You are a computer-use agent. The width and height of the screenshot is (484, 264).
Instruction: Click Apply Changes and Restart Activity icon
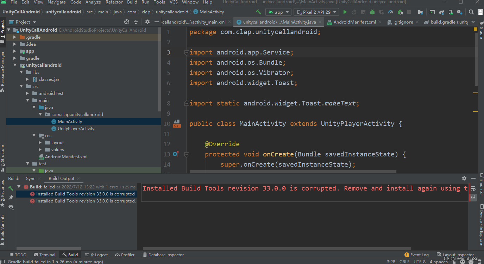pyautogui.click(x=354, y=12)
